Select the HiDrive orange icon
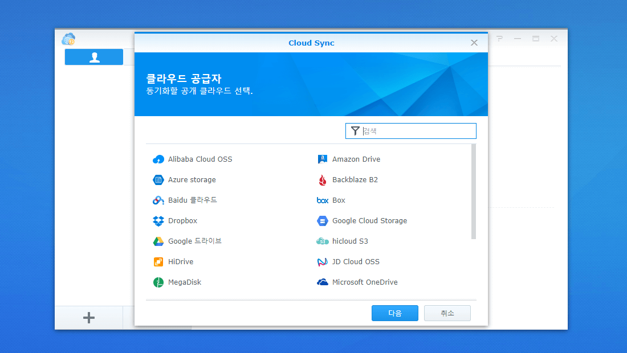The height and width of the screenshot is (353, 627). (x=158, y=261)
